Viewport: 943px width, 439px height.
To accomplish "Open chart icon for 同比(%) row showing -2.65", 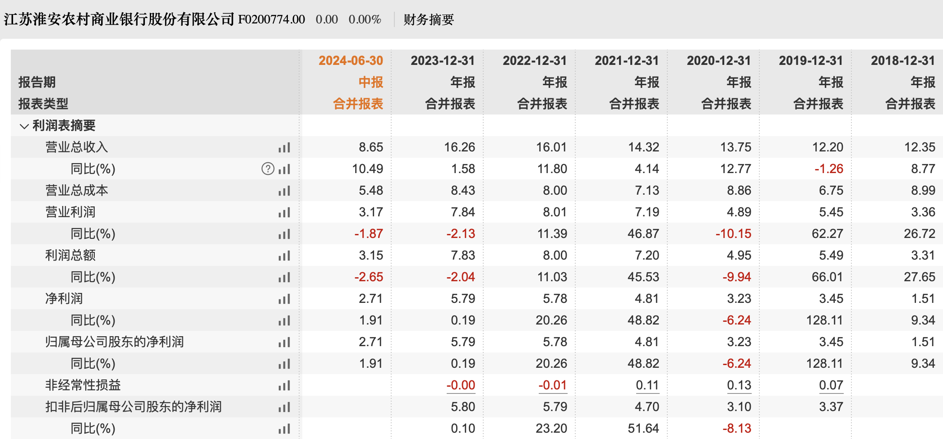I will coord(284,278).
